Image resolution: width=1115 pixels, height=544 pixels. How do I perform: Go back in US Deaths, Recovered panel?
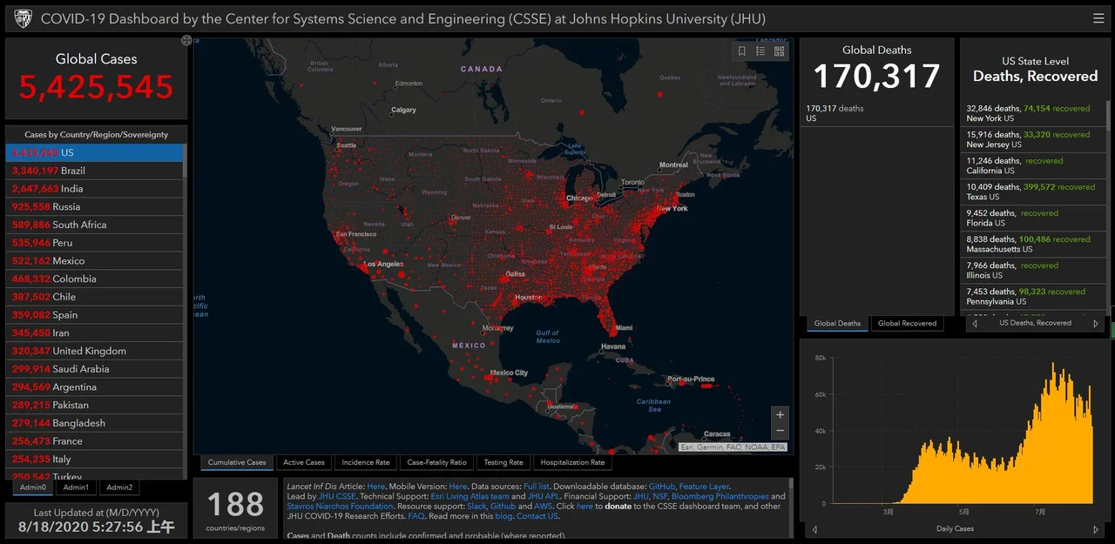tap(975, 323)
